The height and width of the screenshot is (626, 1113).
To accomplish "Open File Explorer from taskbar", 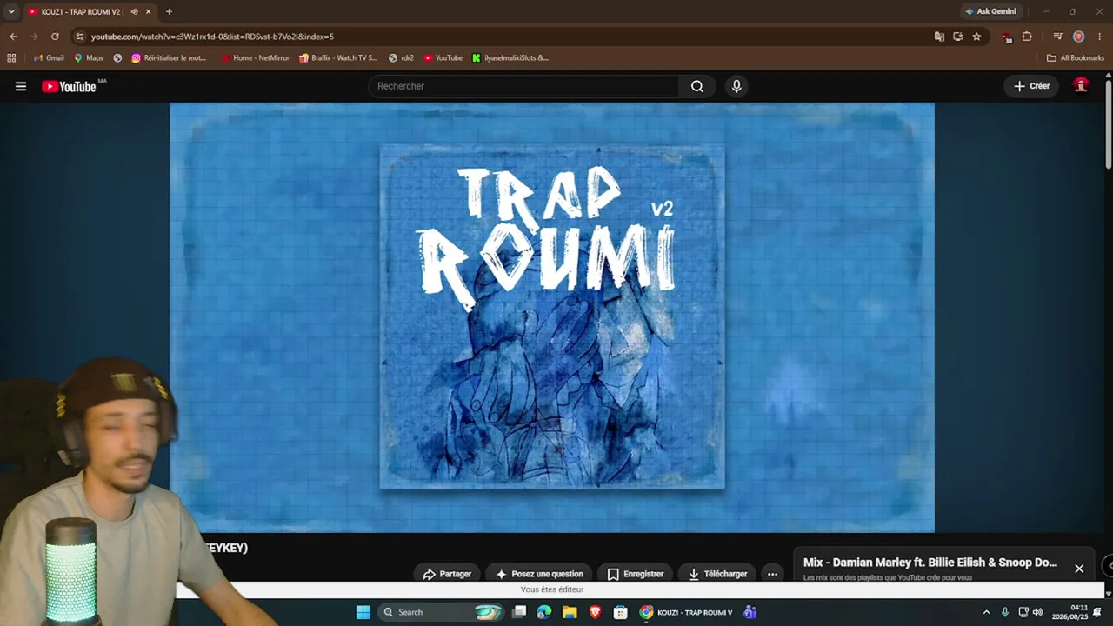I will coord(570,612).
